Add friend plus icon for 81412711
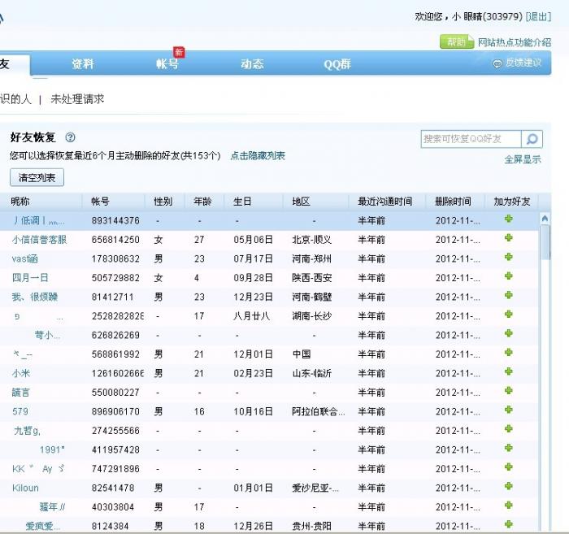 point(508,295)
